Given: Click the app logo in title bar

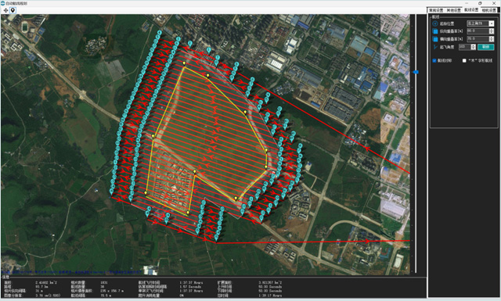Looking at the screenshot, I should pos(2,3).
